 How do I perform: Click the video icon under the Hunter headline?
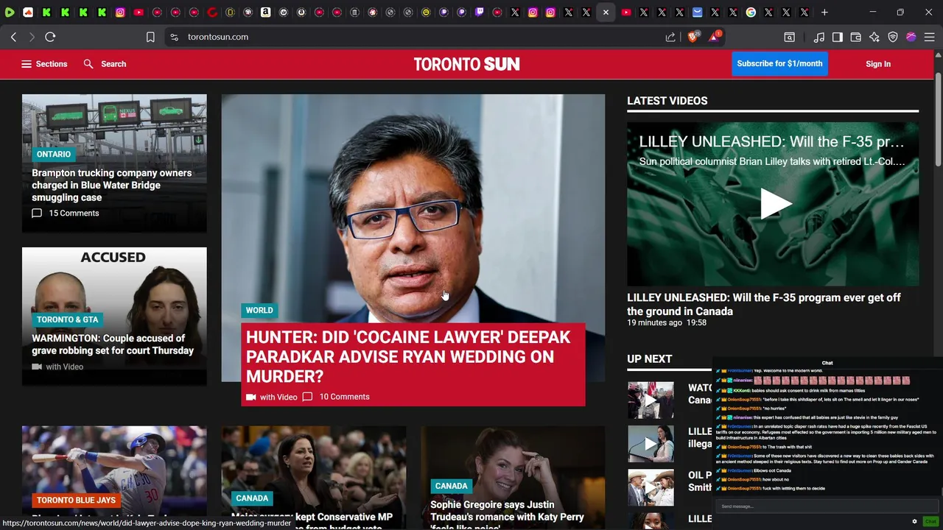(251, 397)
